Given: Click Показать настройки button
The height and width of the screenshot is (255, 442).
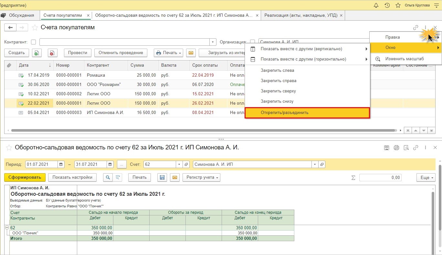Looking at the screenshot, I should [x=72, y=177].
